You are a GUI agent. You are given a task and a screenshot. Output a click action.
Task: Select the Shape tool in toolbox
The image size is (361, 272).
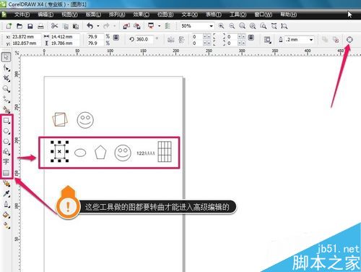[6, 68]
